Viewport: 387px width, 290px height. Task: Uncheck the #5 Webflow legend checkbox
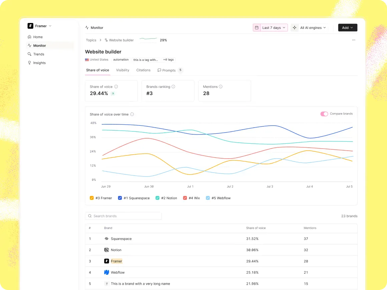tap(208, 198)
